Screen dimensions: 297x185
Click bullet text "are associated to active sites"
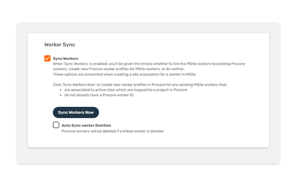coord(126,90)
